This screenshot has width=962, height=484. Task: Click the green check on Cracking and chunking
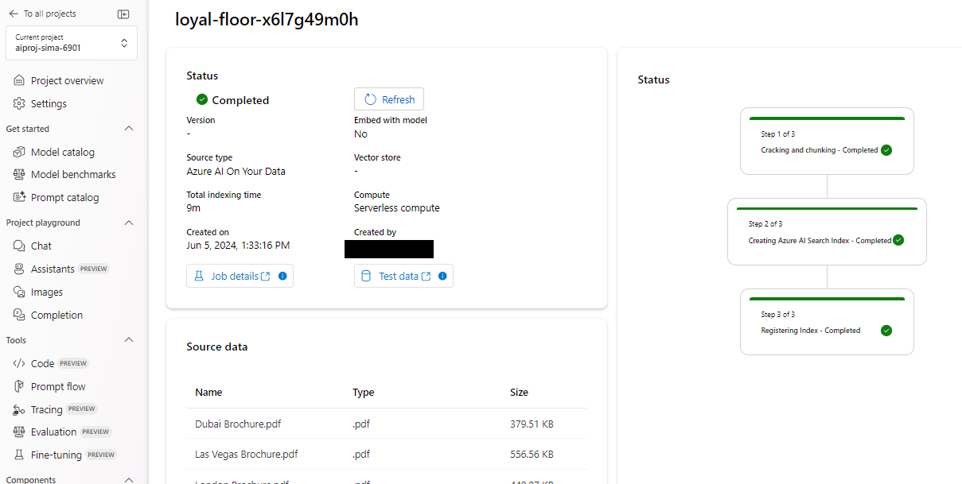pos(886,149)
